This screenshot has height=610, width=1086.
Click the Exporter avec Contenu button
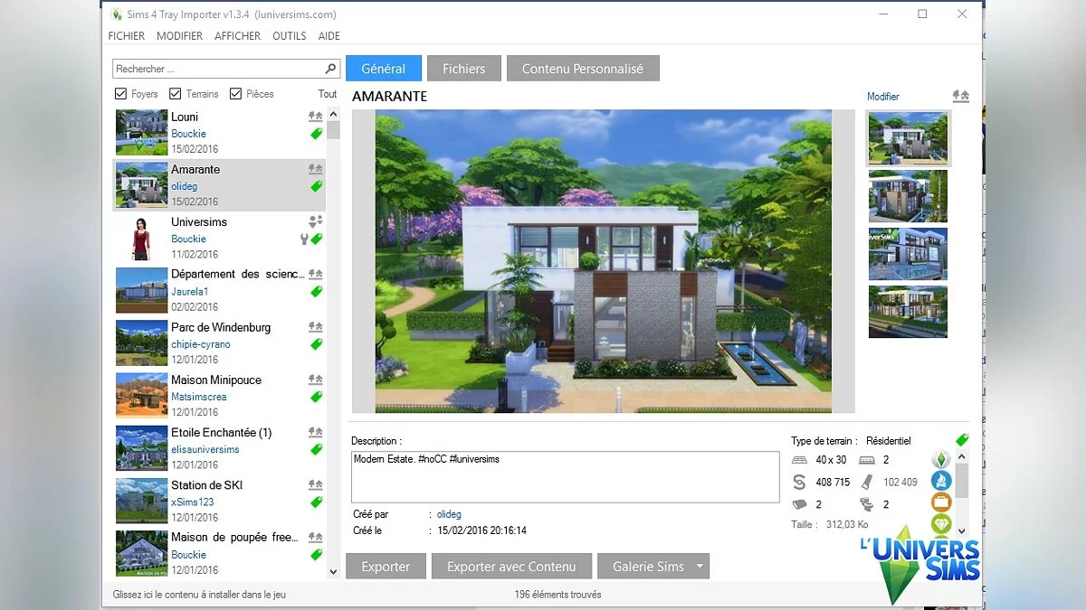click(x=511, y=566)
